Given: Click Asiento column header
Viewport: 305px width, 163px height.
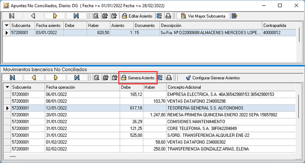Looking at the screenshot, I should point(122,26).
